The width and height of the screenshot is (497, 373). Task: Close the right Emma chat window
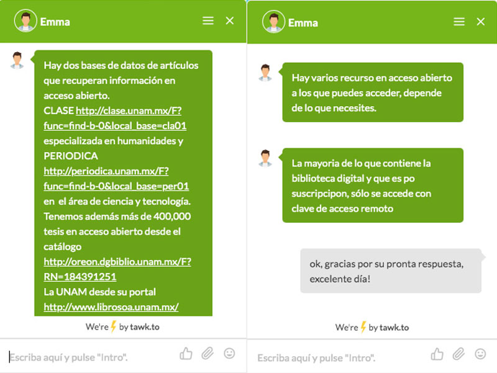pos(481,22)
